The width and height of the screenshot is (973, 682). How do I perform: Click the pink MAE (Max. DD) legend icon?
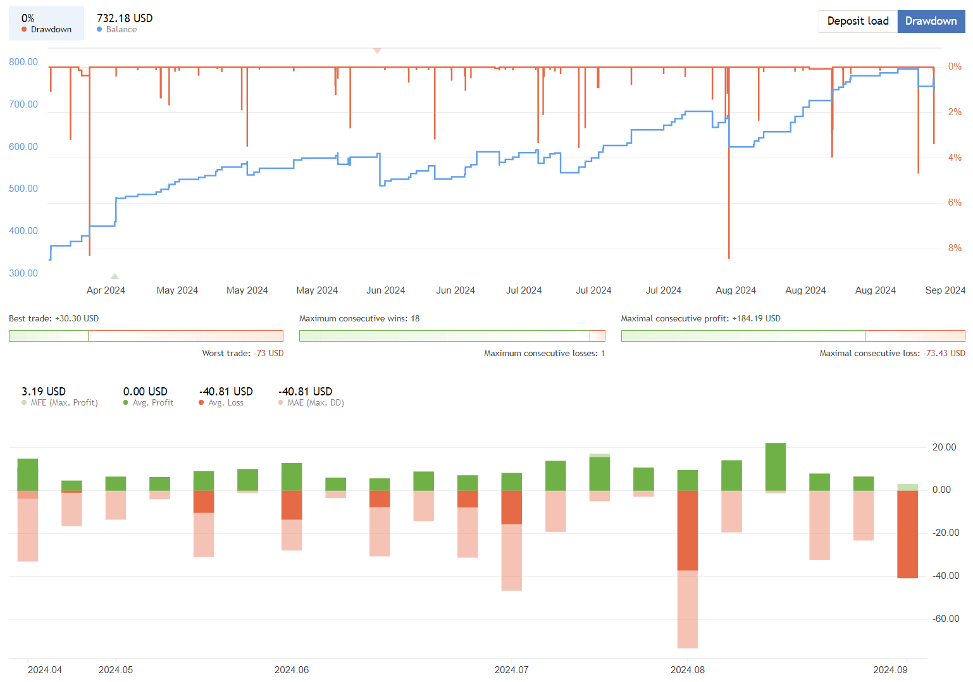click(281, 402)
